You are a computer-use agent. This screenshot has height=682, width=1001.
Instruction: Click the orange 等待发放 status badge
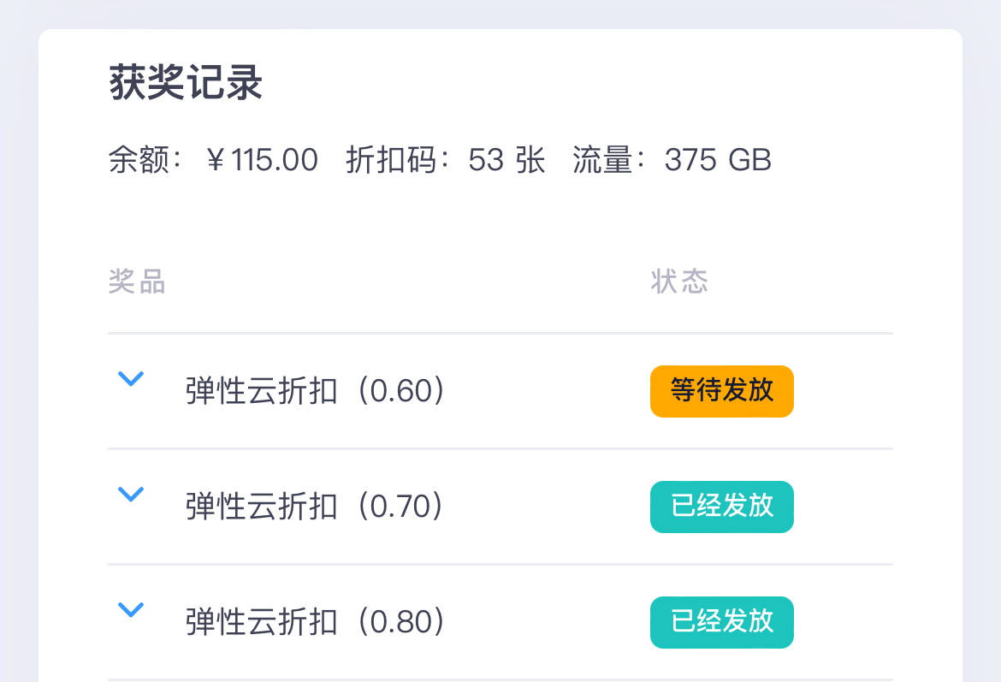[721, 391]
